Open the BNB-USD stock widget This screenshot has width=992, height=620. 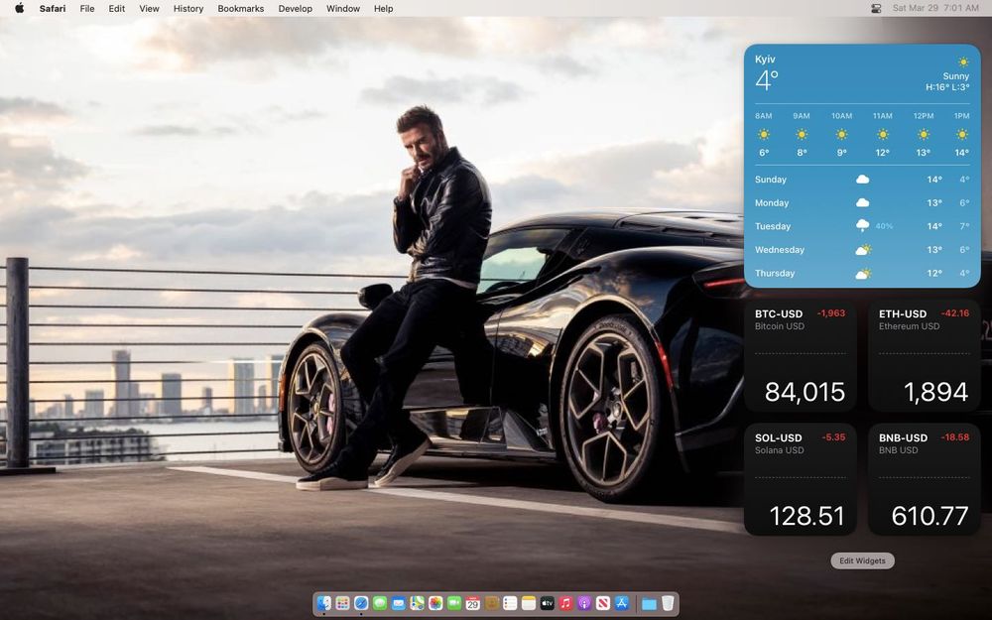925,480
